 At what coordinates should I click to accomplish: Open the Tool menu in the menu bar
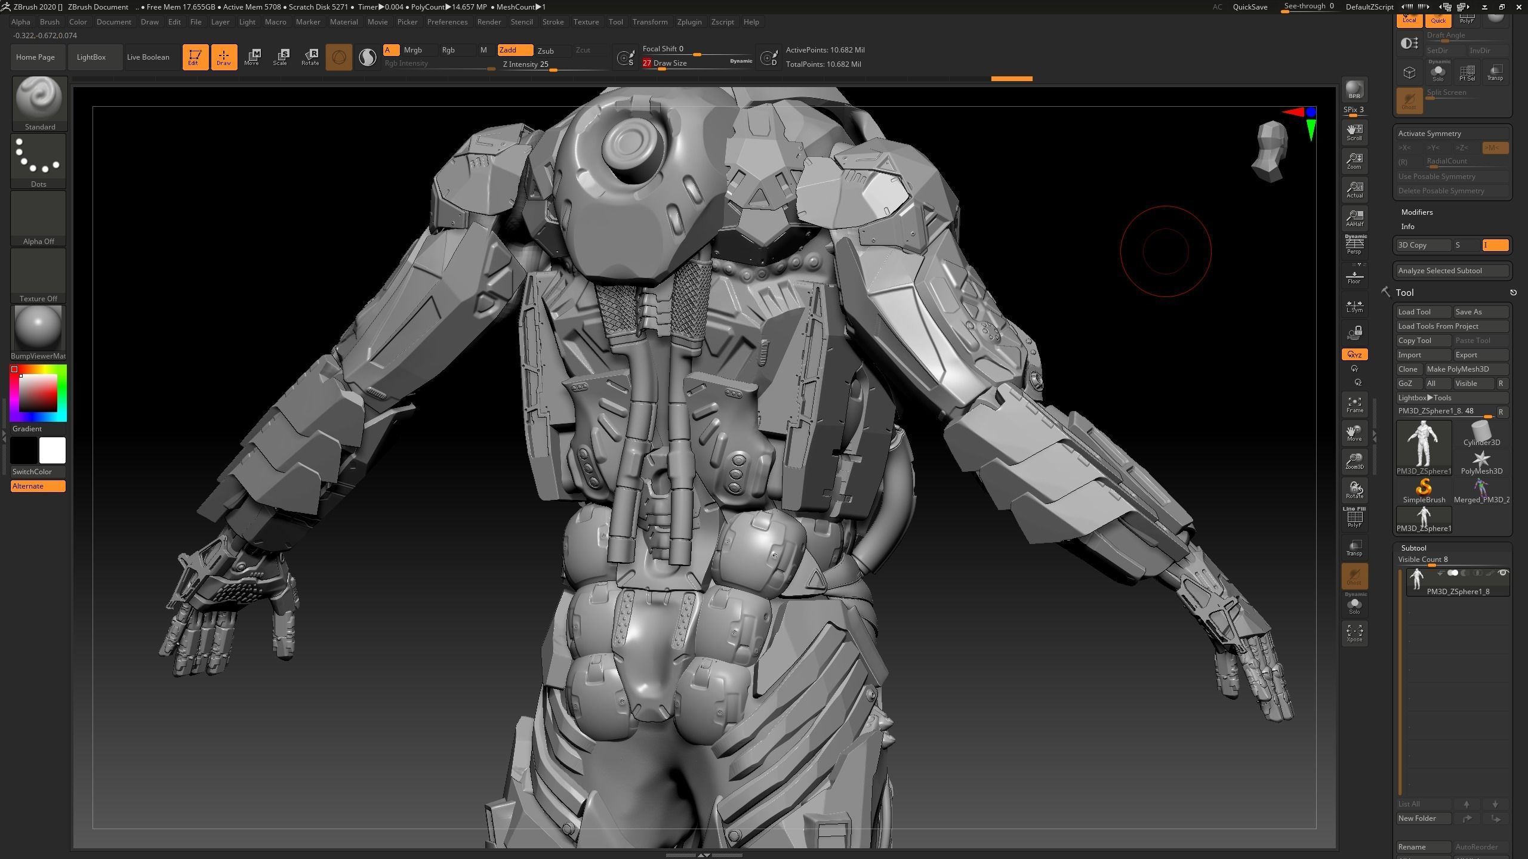[x=615, y=21]
